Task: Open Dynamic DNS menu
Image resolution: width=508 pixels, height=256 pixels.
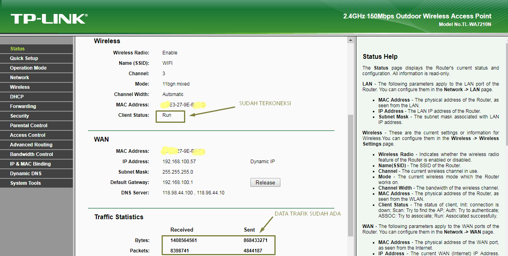Action: 36,174
